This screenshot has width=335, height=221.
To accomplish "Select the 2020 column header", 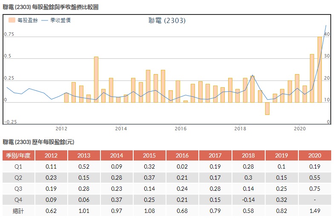I will [315, 155].
